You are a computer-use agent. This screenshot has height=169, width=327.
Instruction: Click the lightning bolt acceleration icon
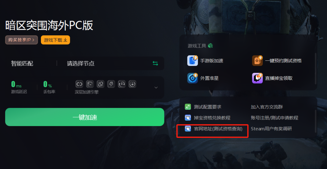point(111,84)
